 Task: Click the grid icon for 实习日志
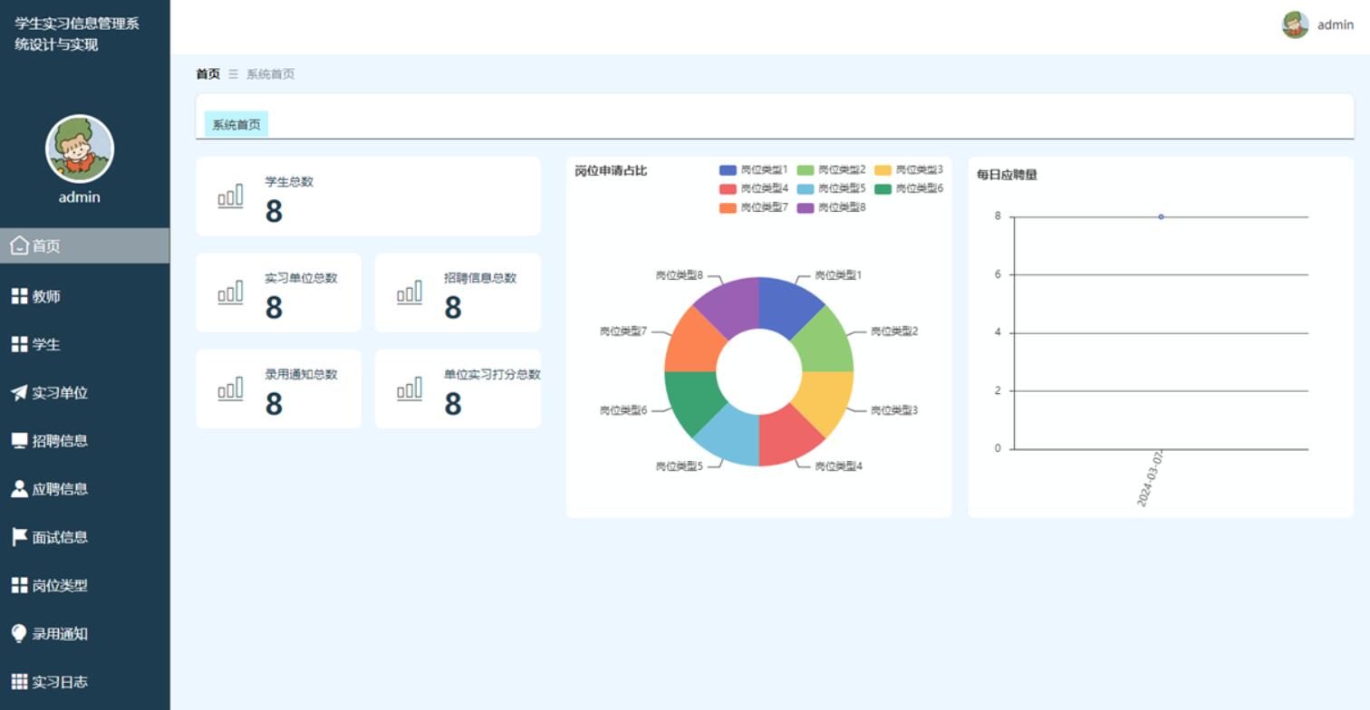(x=19, y=681)
